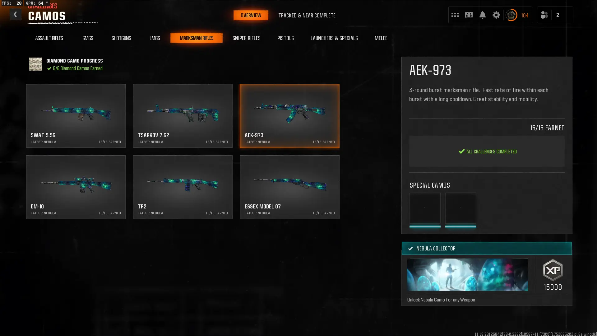The height and width of the screenshot is (336, 597).
Task: Choose the DM-10 weapon card
Action: click(76, 187)
